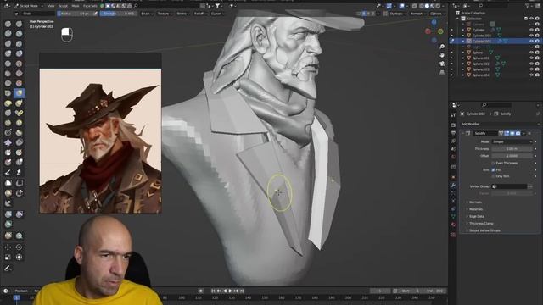Click the cowboy reference image
This screenshot has height=305, width=543.
(x=100, y=141)
